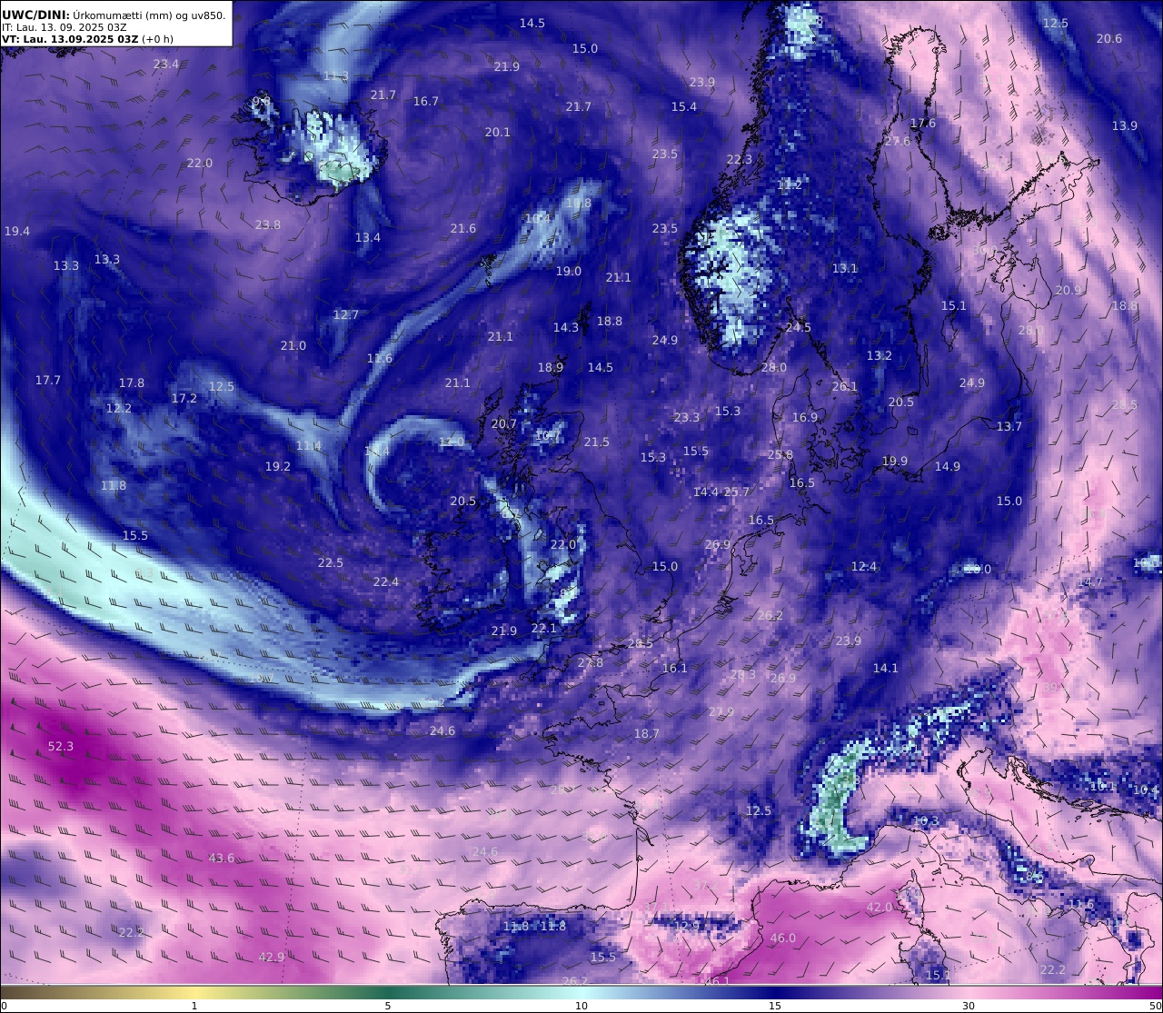Click the IT: Lau. 13. 09. 2025 03Z line
1163x1013 pixels.
pyautogui.click(x=65, y=27)
